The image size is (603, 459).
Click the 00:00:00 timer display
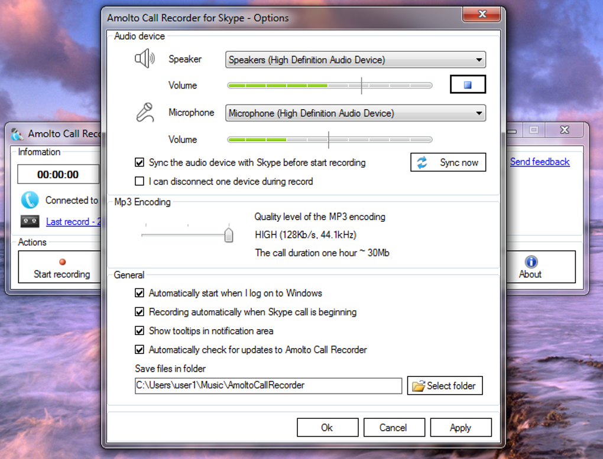tap(58, 175)
